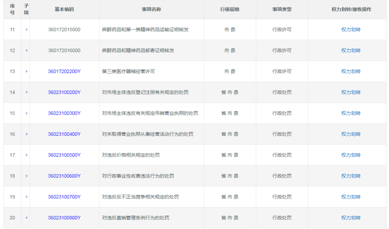Image resolution: width=389 pixels, height=229 pixels.
Task: Expand the plus icon in row 15
Action: (x=26, y=113)
